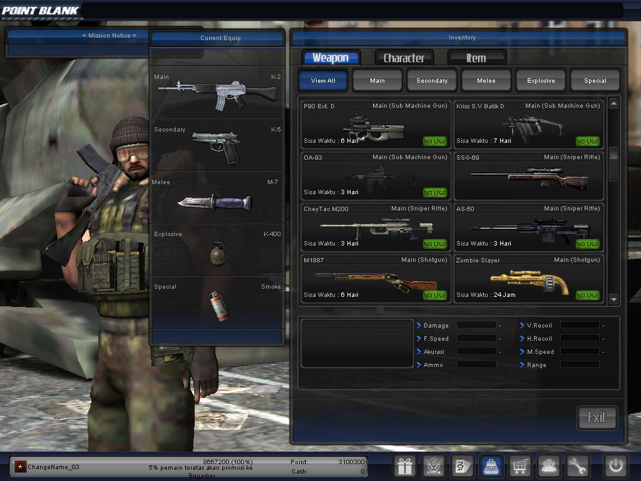Click the Point value 3100300
Screen dimensions: 641x481
(x=351, y=462)
